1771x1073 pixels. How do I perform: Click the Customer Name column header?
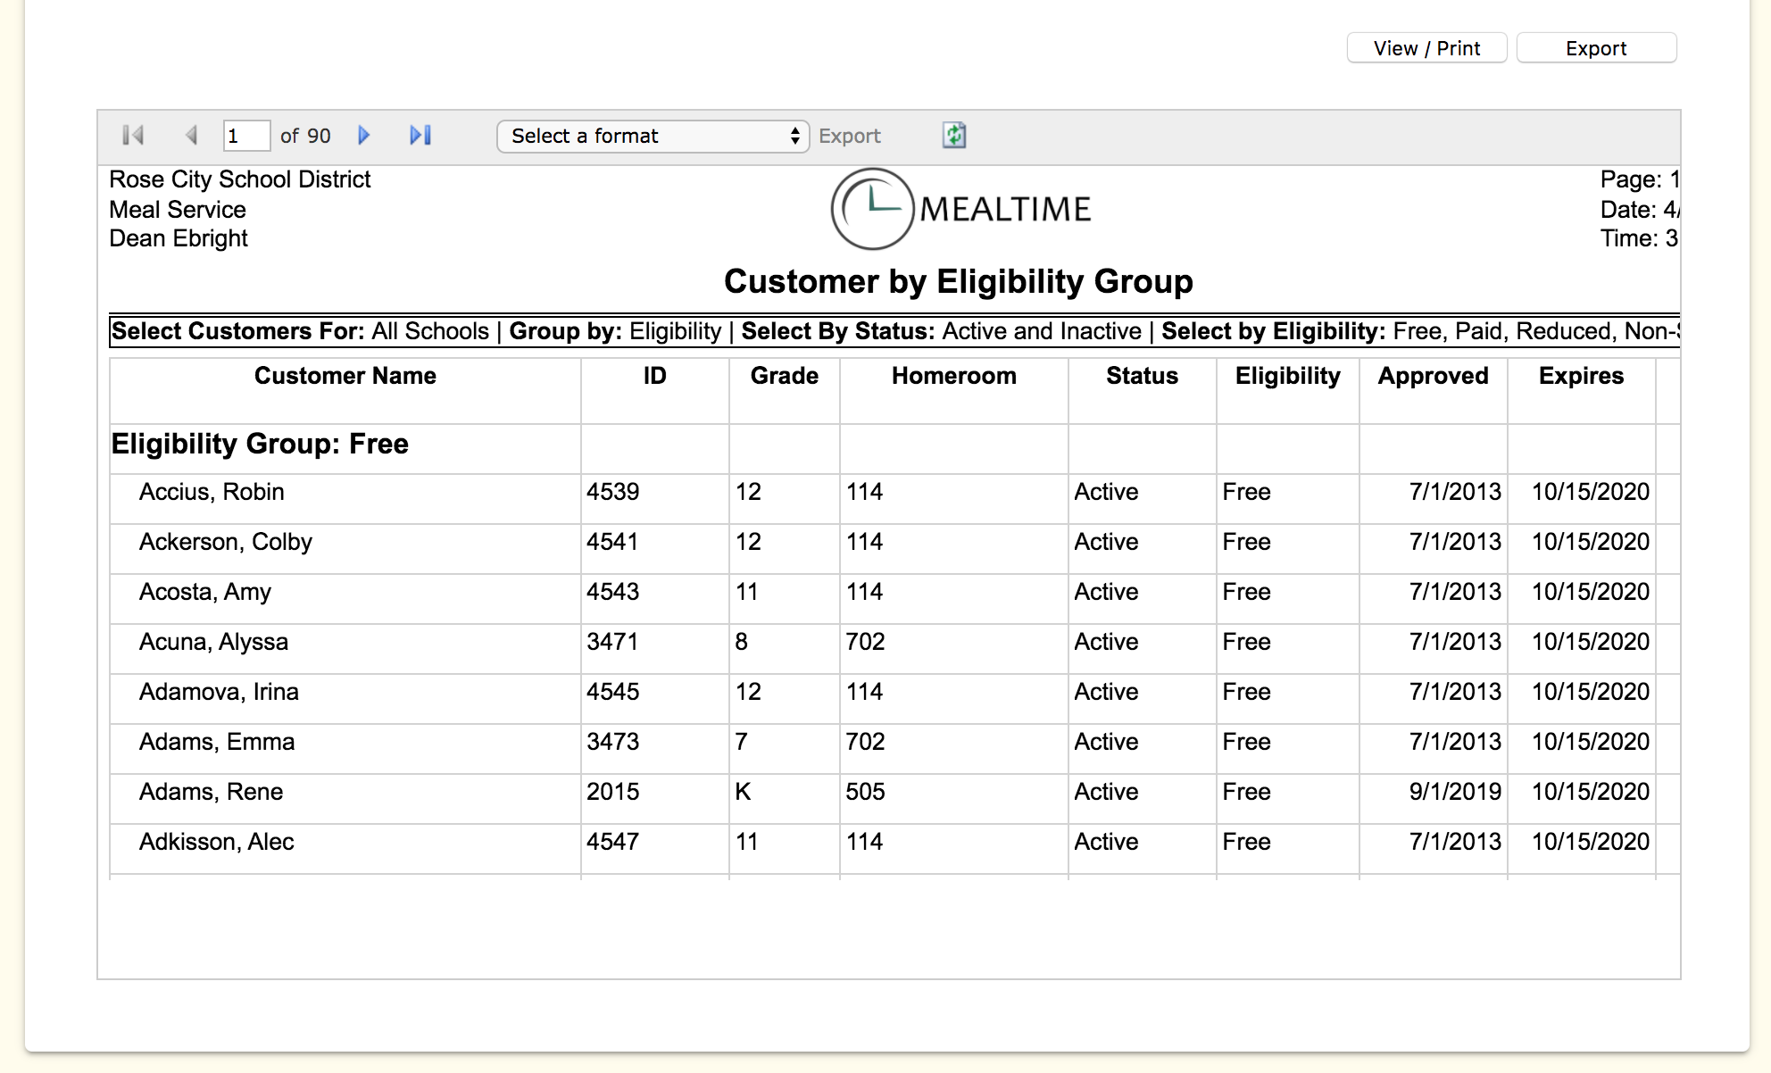(345, 376)
